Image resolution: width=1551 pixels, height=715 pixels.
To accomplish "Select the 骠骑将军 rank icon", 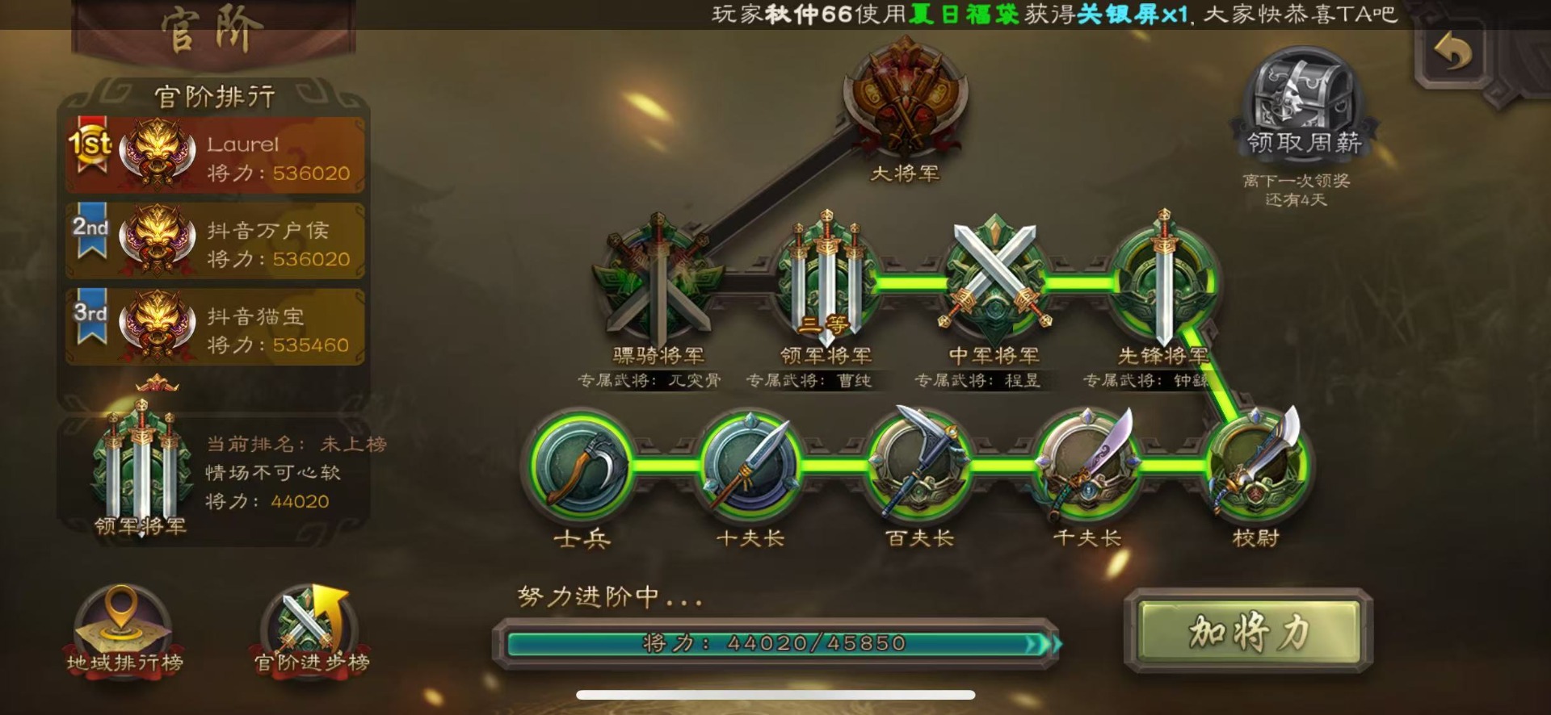I will pyautogui.click(x=658, y=278).
